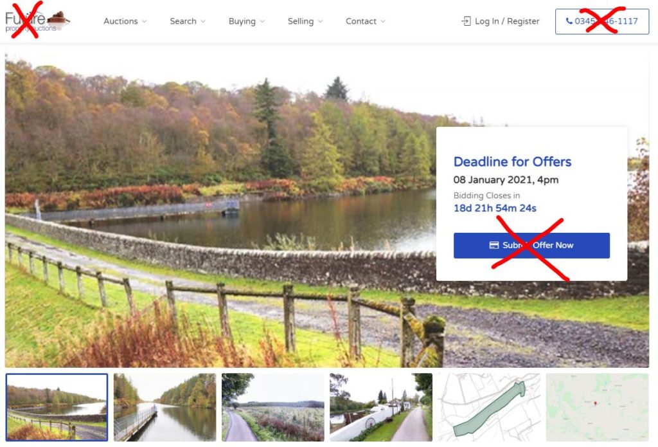Expand the Buying dropdown chevron
The width and height of the screenshot is (658, 447).
262,21
